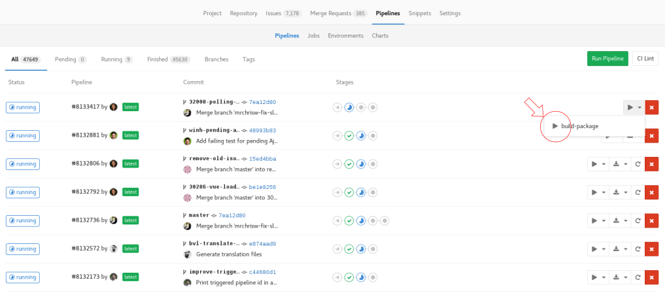This screenshot has height=293, width=665.
Task: Expand manual actions dropdown for pipeline #8132572
Action: [598, 249]
